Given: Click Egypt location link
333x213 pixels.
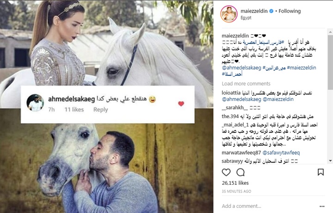Looking at the screenshot, I should 246,18.
